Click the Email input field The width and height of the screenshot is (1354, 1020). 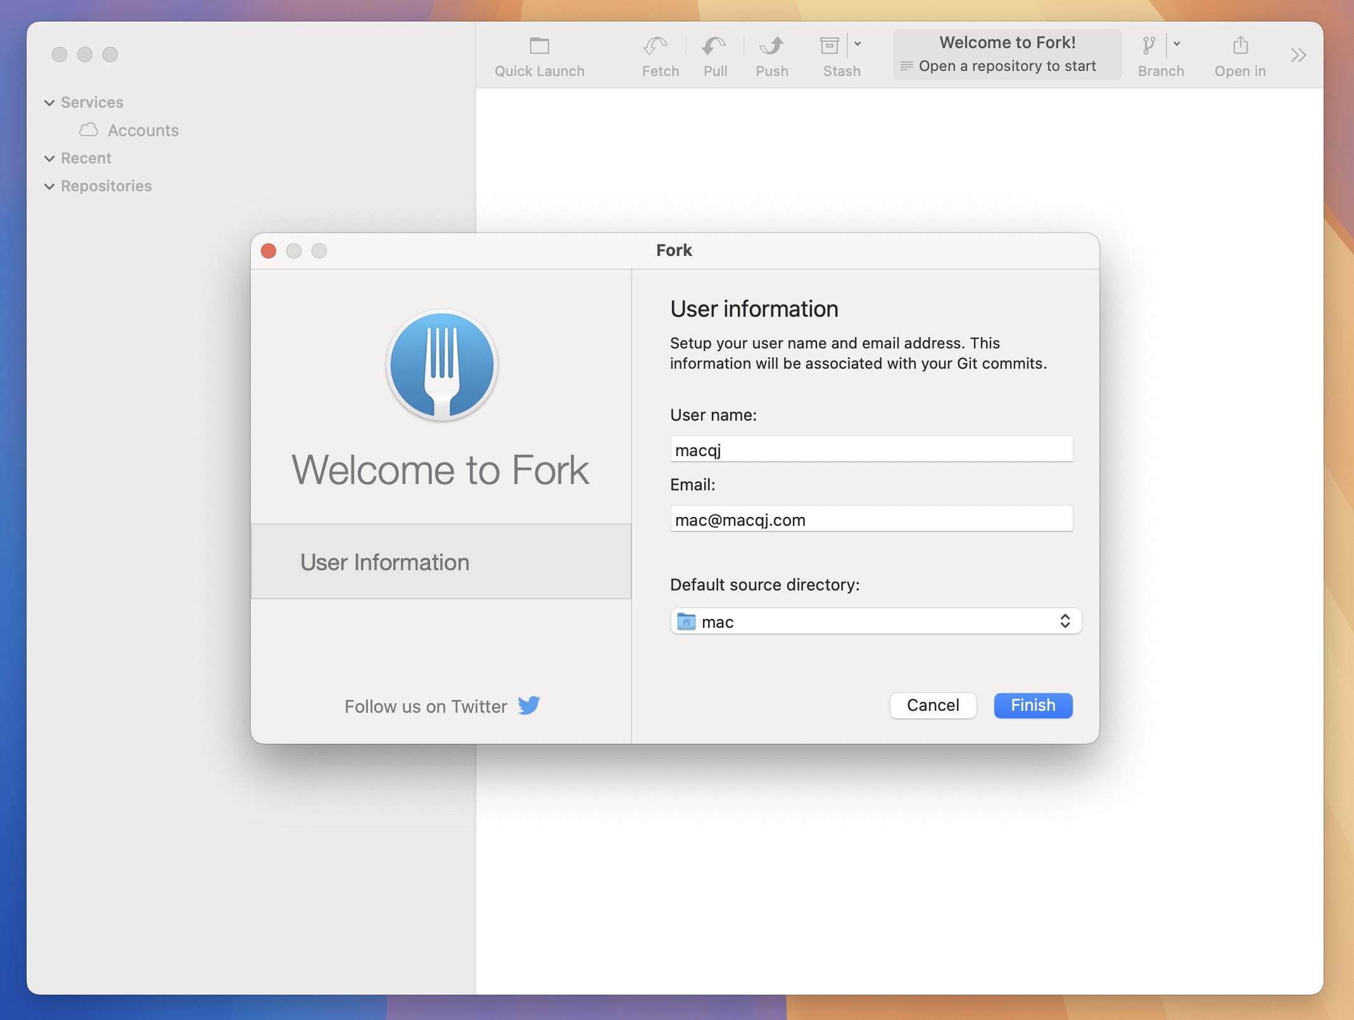(x=871, y=519)
